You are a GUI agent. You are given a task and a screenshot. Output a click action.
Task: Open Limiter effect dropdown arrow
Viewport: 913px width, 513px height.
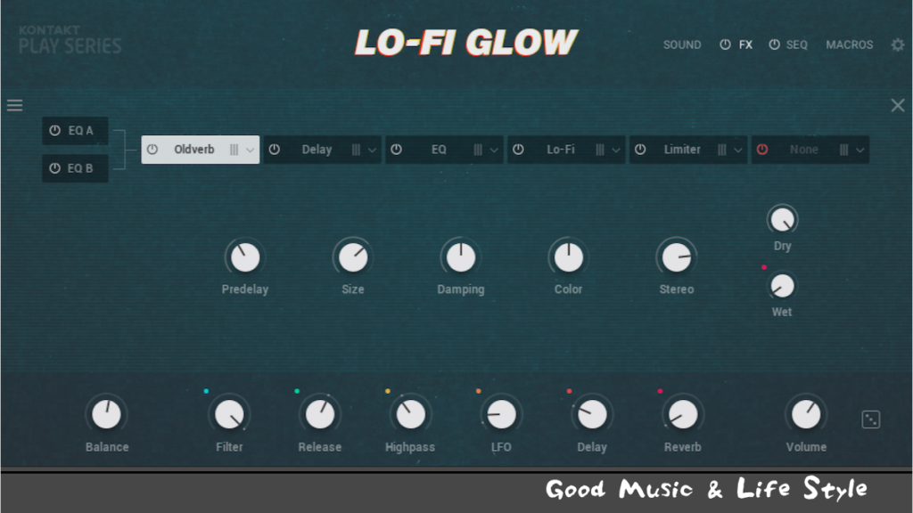737,150
